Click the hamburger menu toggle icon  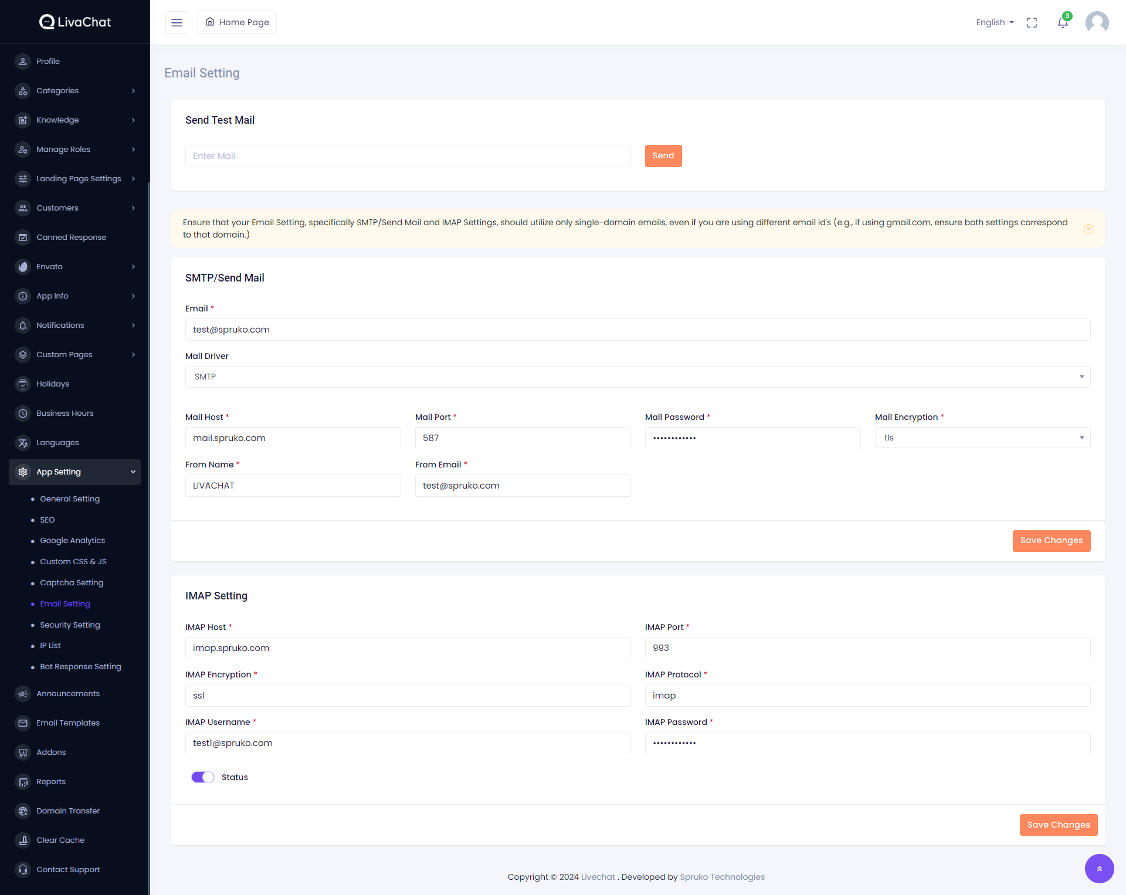coord(177,22)
